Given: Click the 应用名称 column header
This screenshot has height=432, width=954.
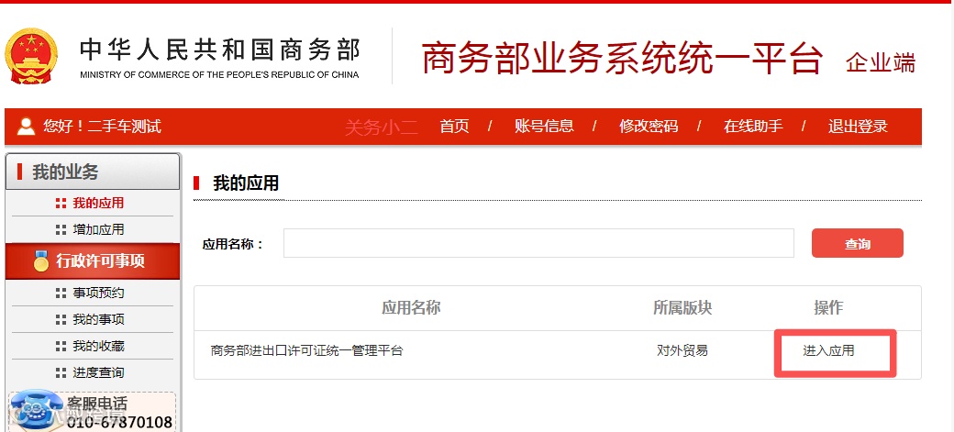Looking at the screenshot, I should (x=411, y=308).
